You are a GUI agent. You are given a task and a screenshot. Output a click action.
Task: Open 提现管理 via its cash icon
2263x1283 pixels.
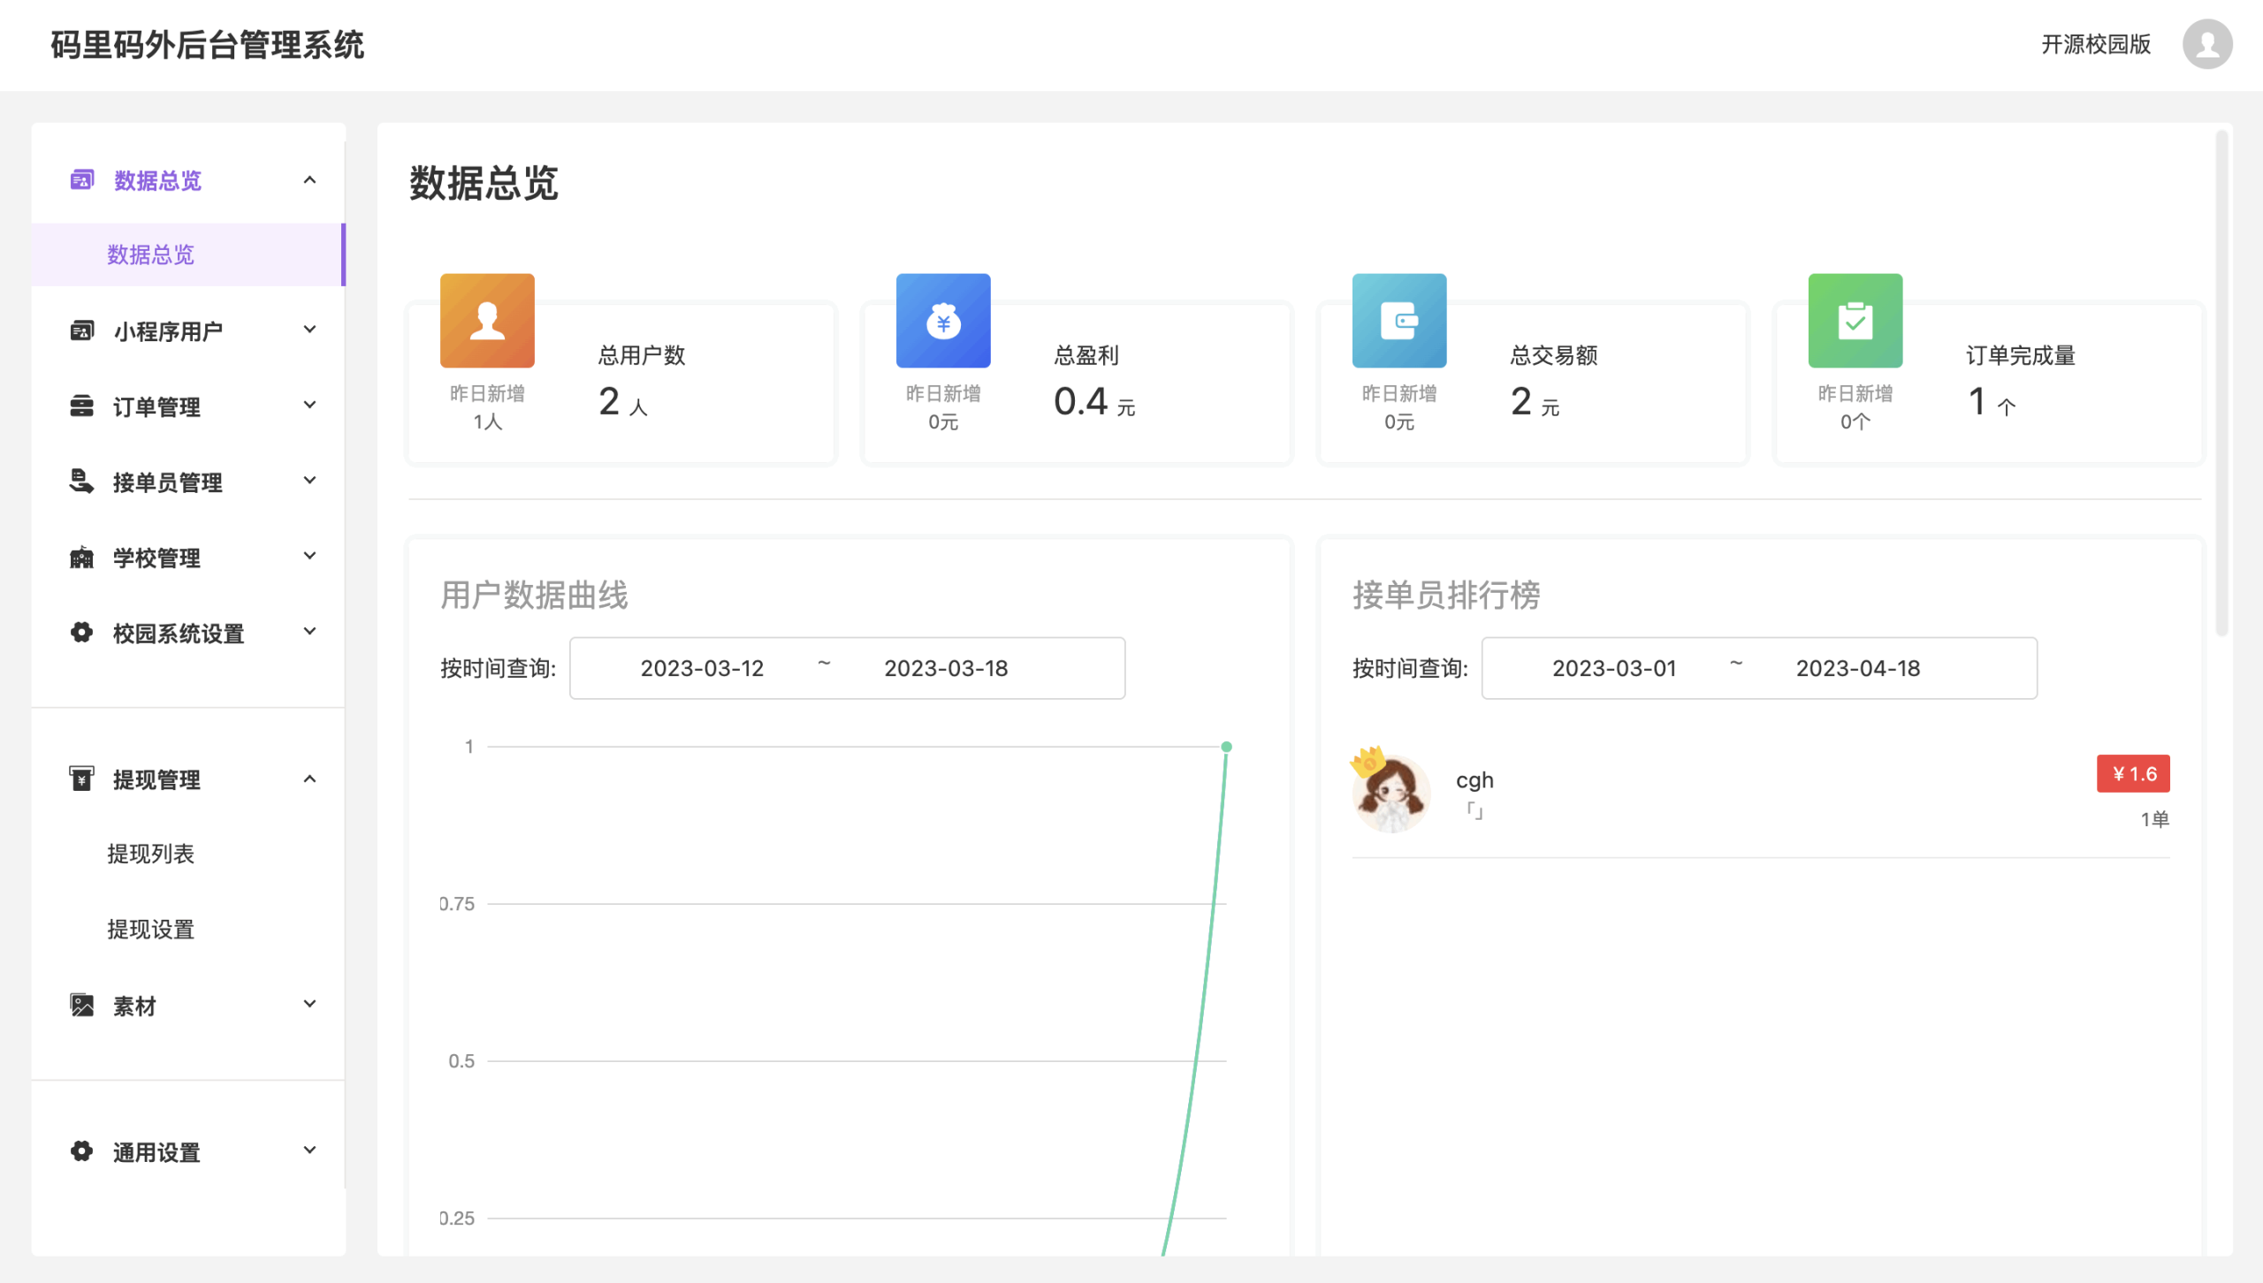[80, 778]
